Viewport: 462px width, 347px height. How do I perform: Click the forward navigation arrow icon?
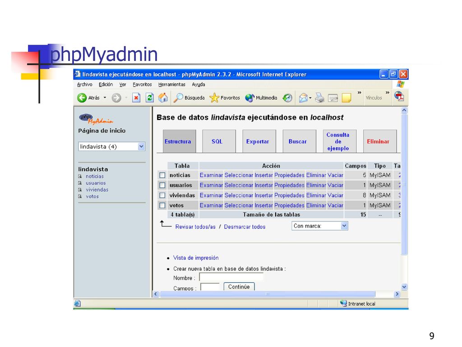116,98
